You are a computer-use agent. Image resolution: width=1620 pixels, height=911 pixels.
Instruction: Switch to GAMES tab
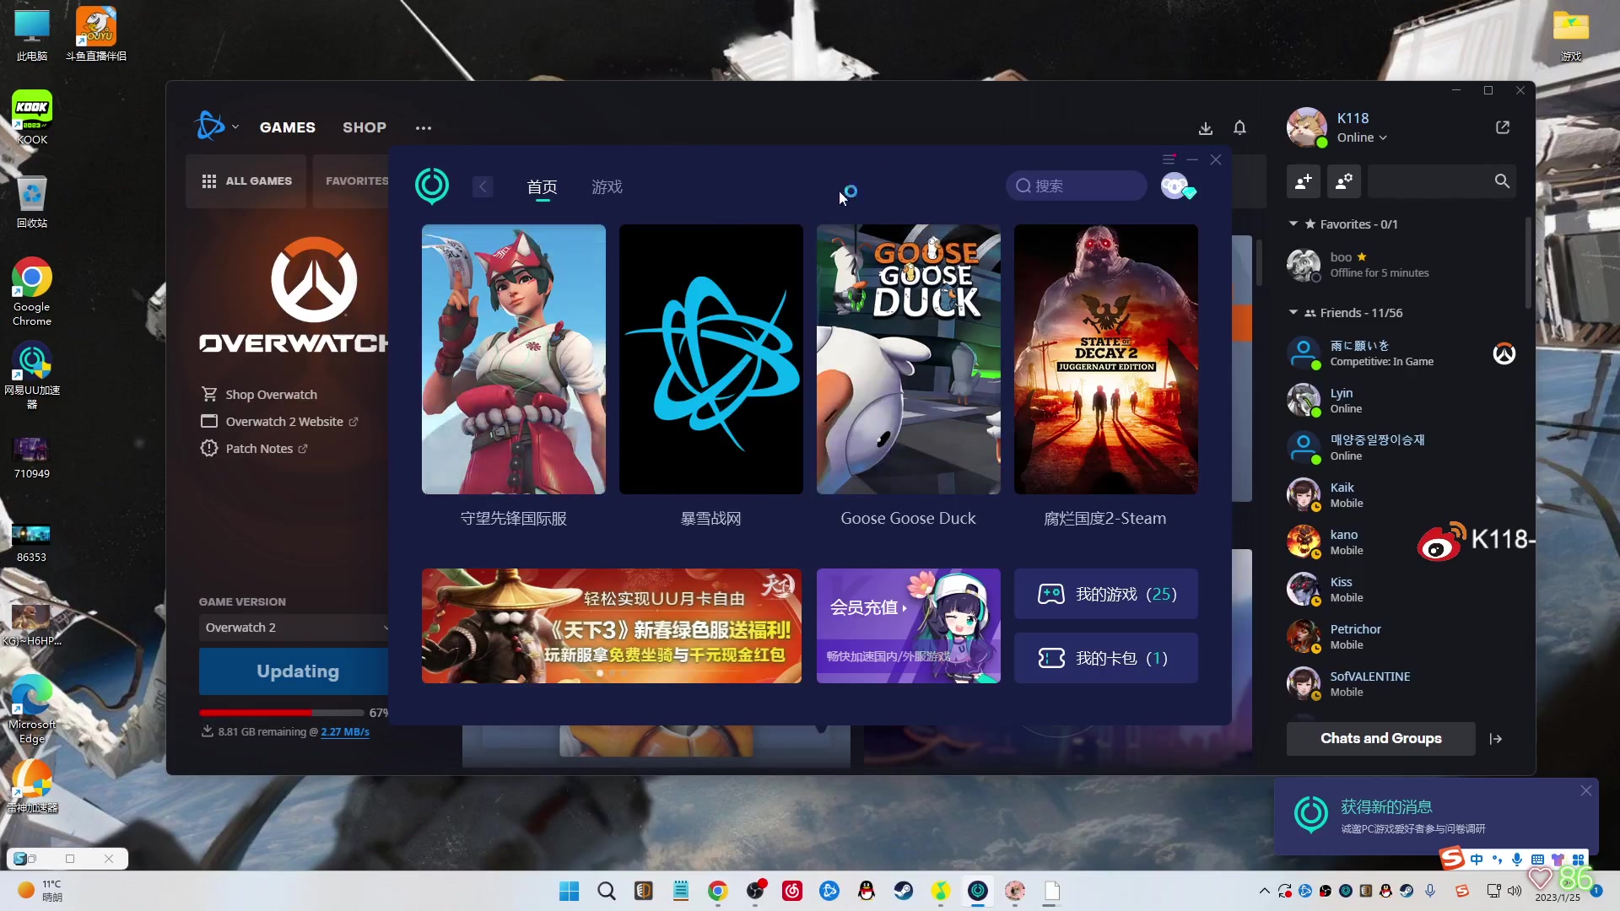click(288, 127)
